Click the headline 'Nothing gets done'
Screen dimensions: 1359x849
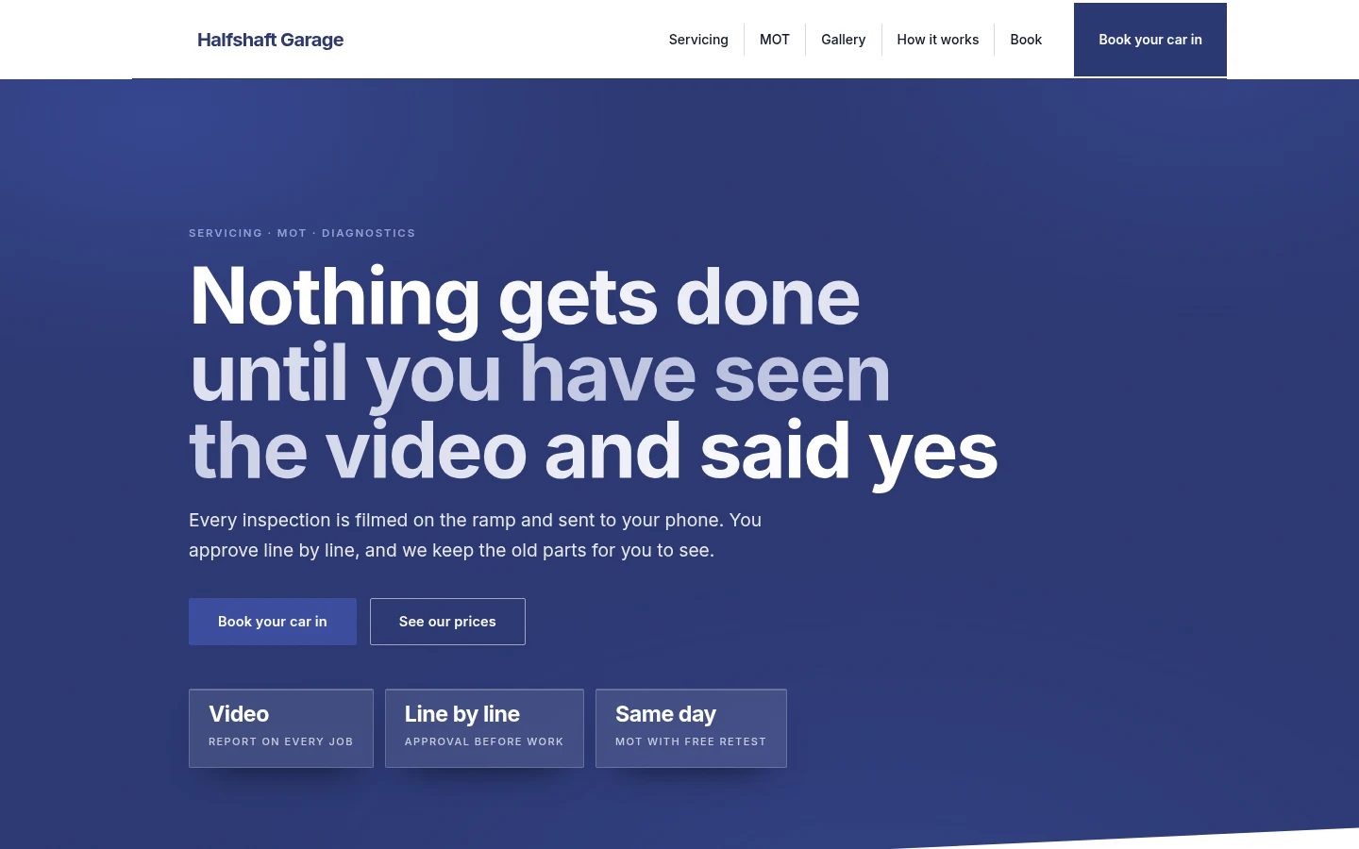pyautogui.click(x=525, y=297)
